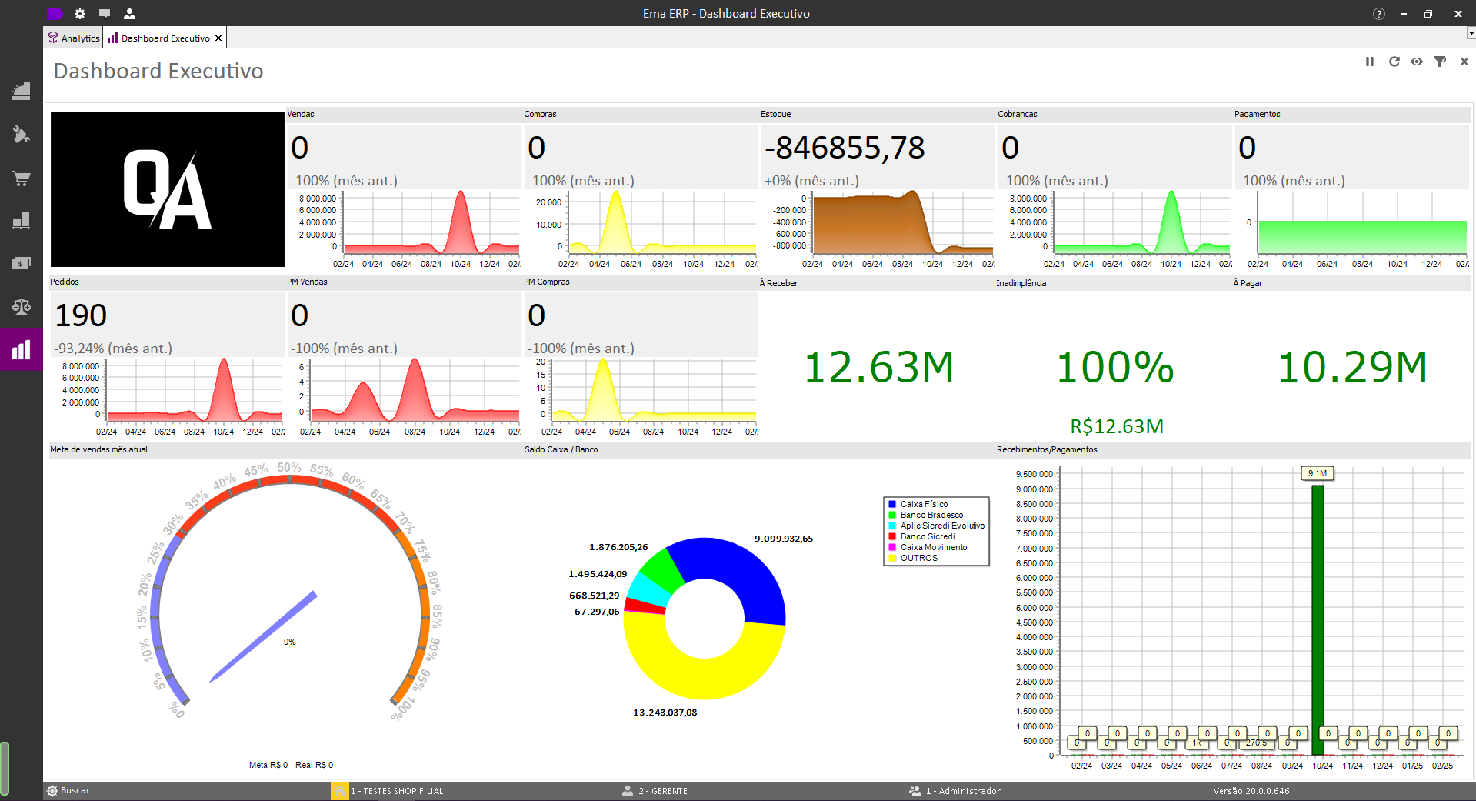Click the Recebimentos/Pagamentos header
The height and width of the screenshot is (801, 1476).
click(x=1232, y=449)
